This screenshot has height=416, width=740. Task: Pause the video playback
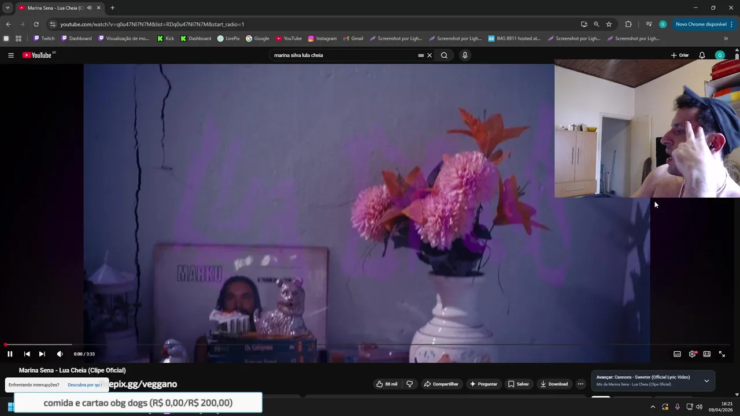coord(10,354)
